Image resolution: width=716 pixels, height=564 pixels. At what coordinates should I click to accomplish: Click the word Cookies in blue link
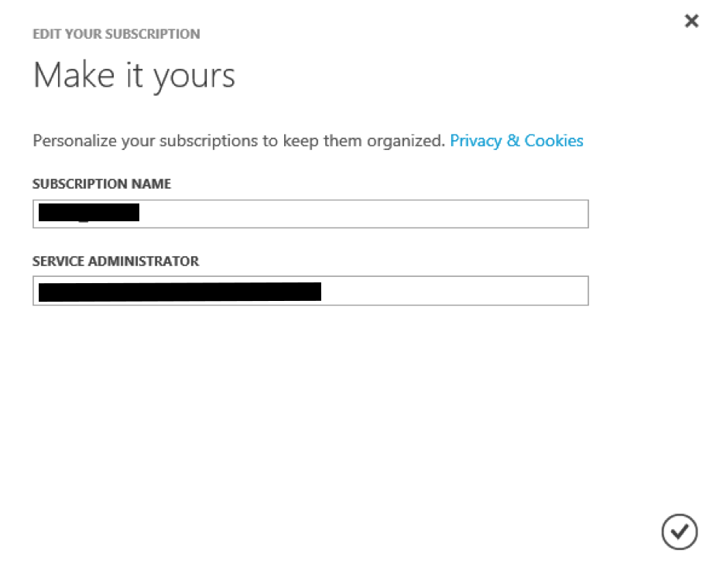pos(554,141)
